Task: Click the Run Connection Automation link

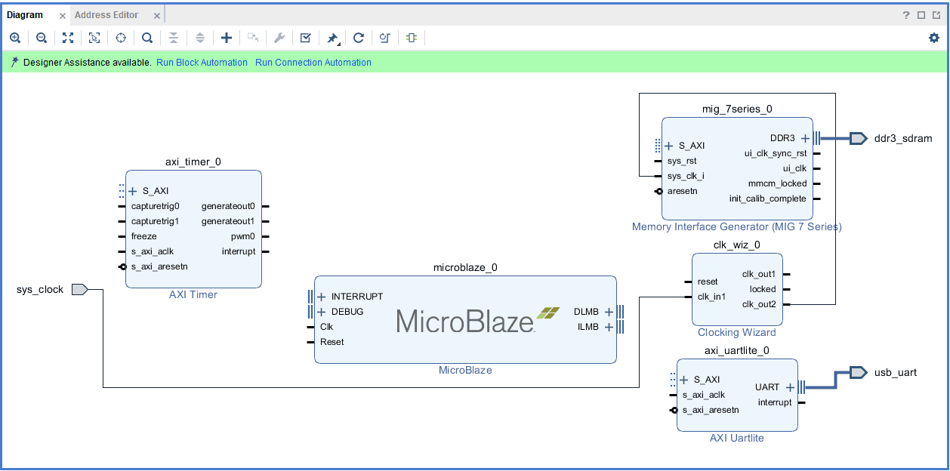Action: (313, 63)
